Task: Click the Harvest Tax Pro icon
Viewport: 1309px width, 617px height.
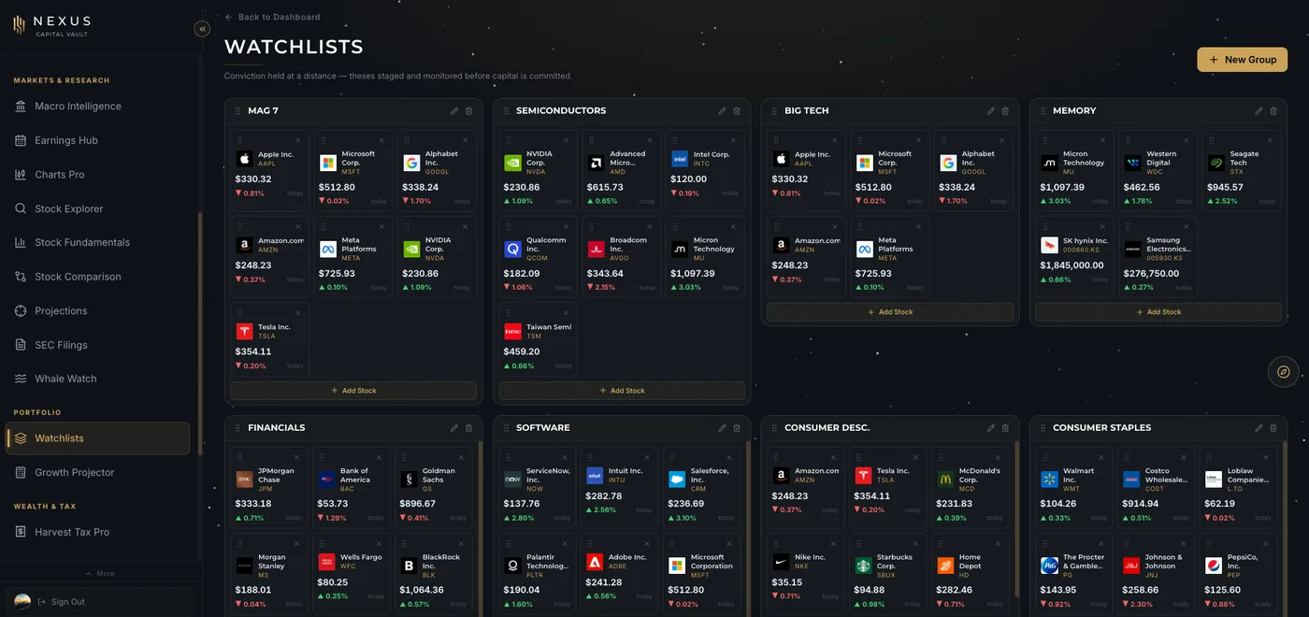Action: 21,532
